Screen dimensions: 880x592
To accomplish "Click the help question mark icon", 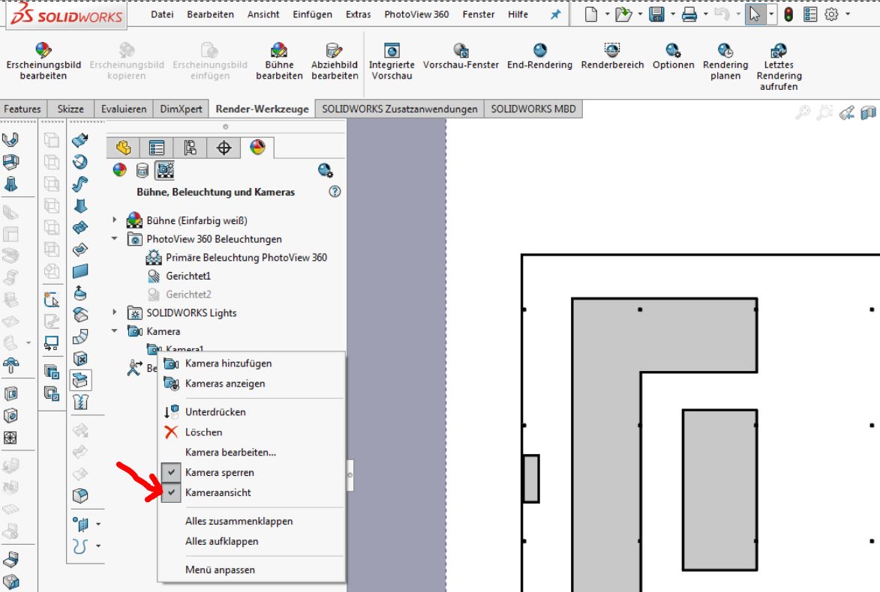I will click(x=335, y=192).
